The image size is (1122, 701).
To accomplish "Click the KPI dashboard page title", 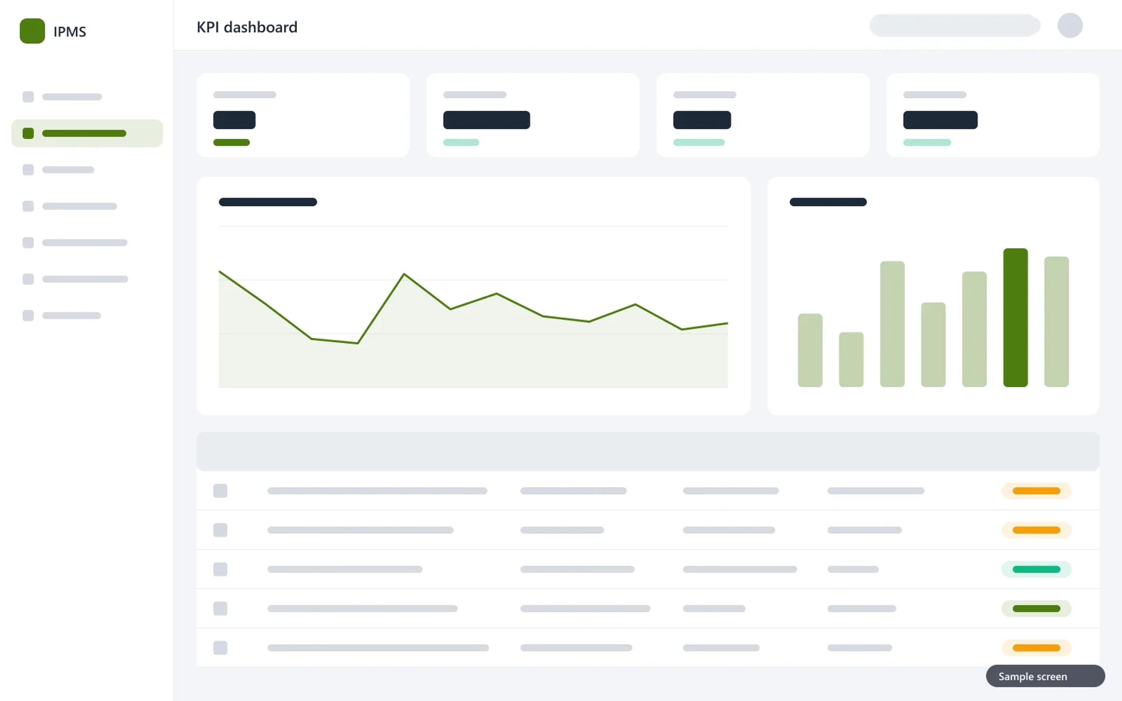I will pos(247,27).
